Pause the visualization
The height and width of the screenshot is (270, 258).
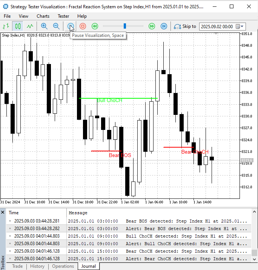tap(71, 26)
